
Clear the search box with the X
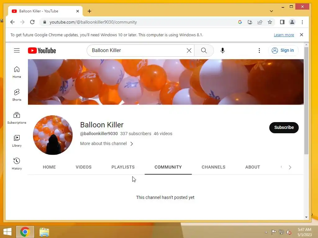[189, 51]
